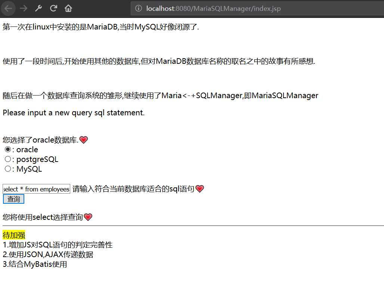The image size is (384, 303).
Task: Click the label 'postgreSQL' text
Action: point(37,159)
